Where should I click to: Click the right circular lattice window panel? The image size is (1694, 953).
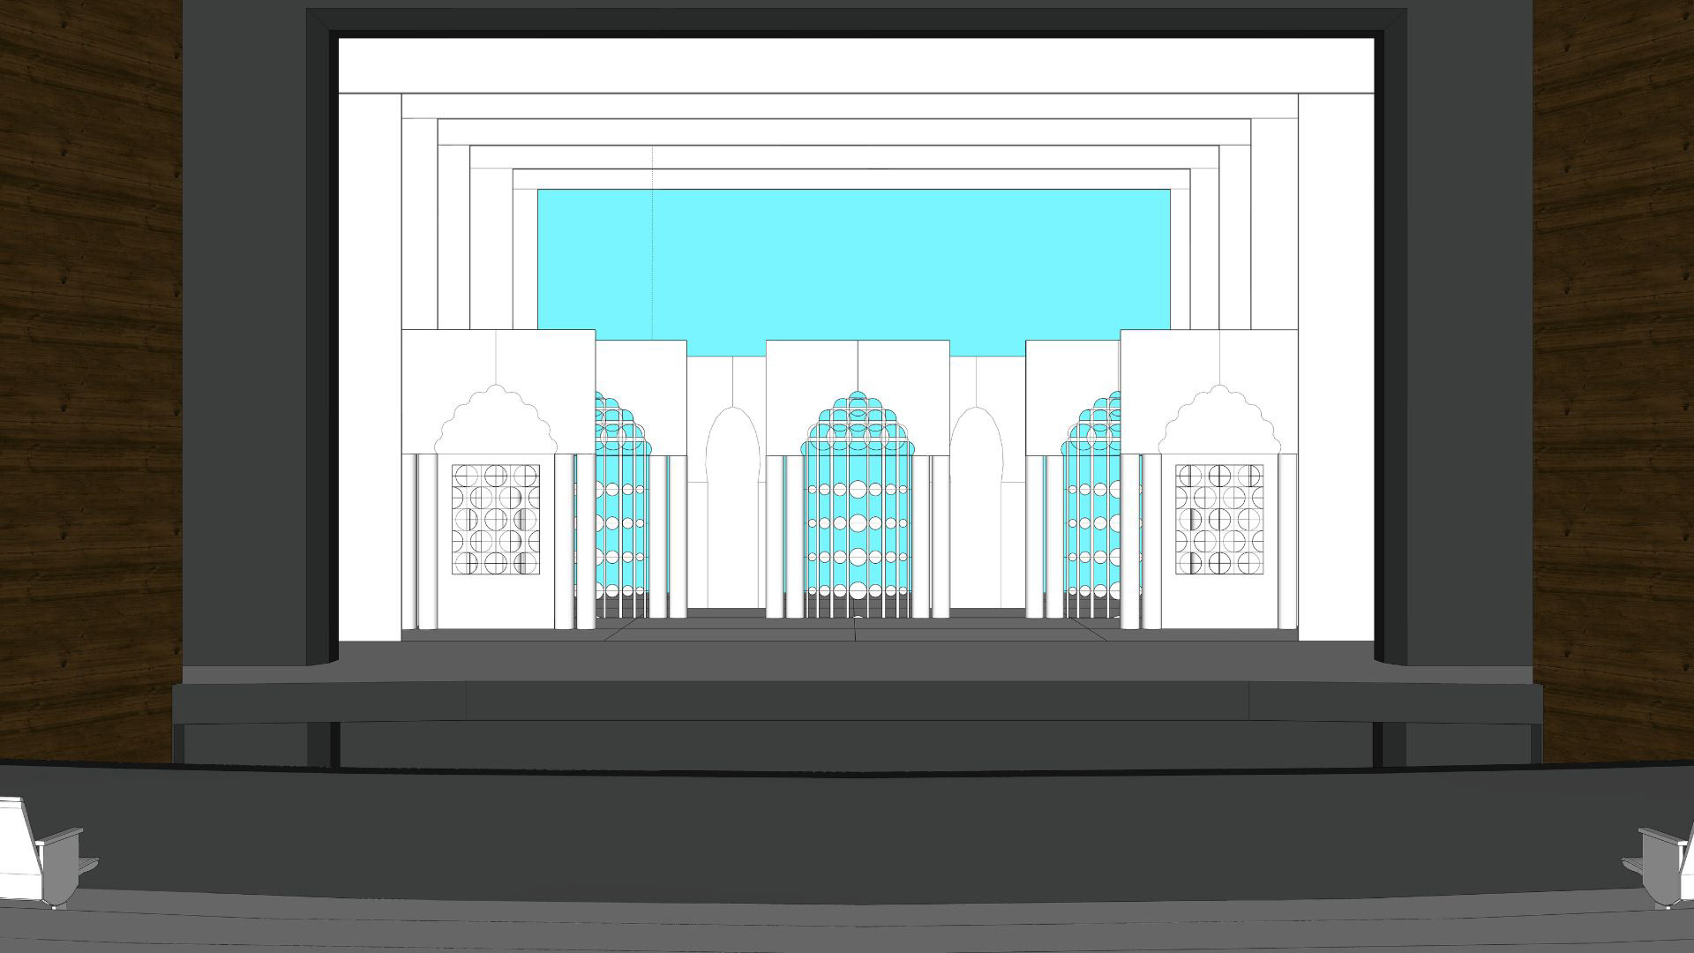[1218, 521]
